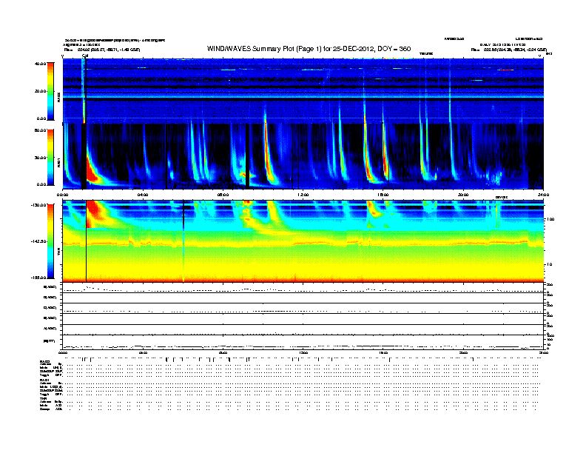Click the TNR heading in bottom status table
586x453 pixels.
click(43, 398)
